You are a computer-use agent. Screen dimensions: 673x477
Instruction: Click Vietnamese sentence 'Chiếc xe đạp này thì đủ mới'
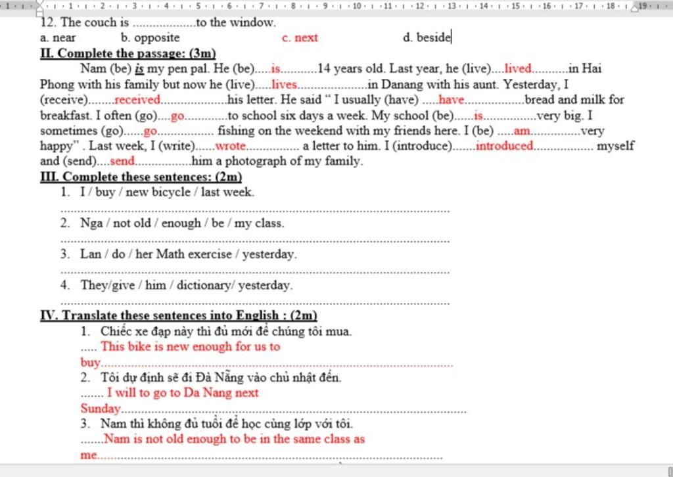[226, 331]
